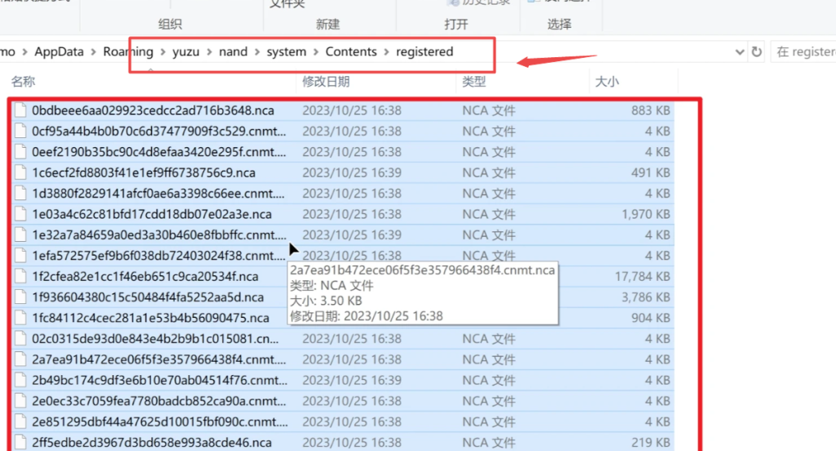Expand the chevron after nand in path

click(257, 52)
